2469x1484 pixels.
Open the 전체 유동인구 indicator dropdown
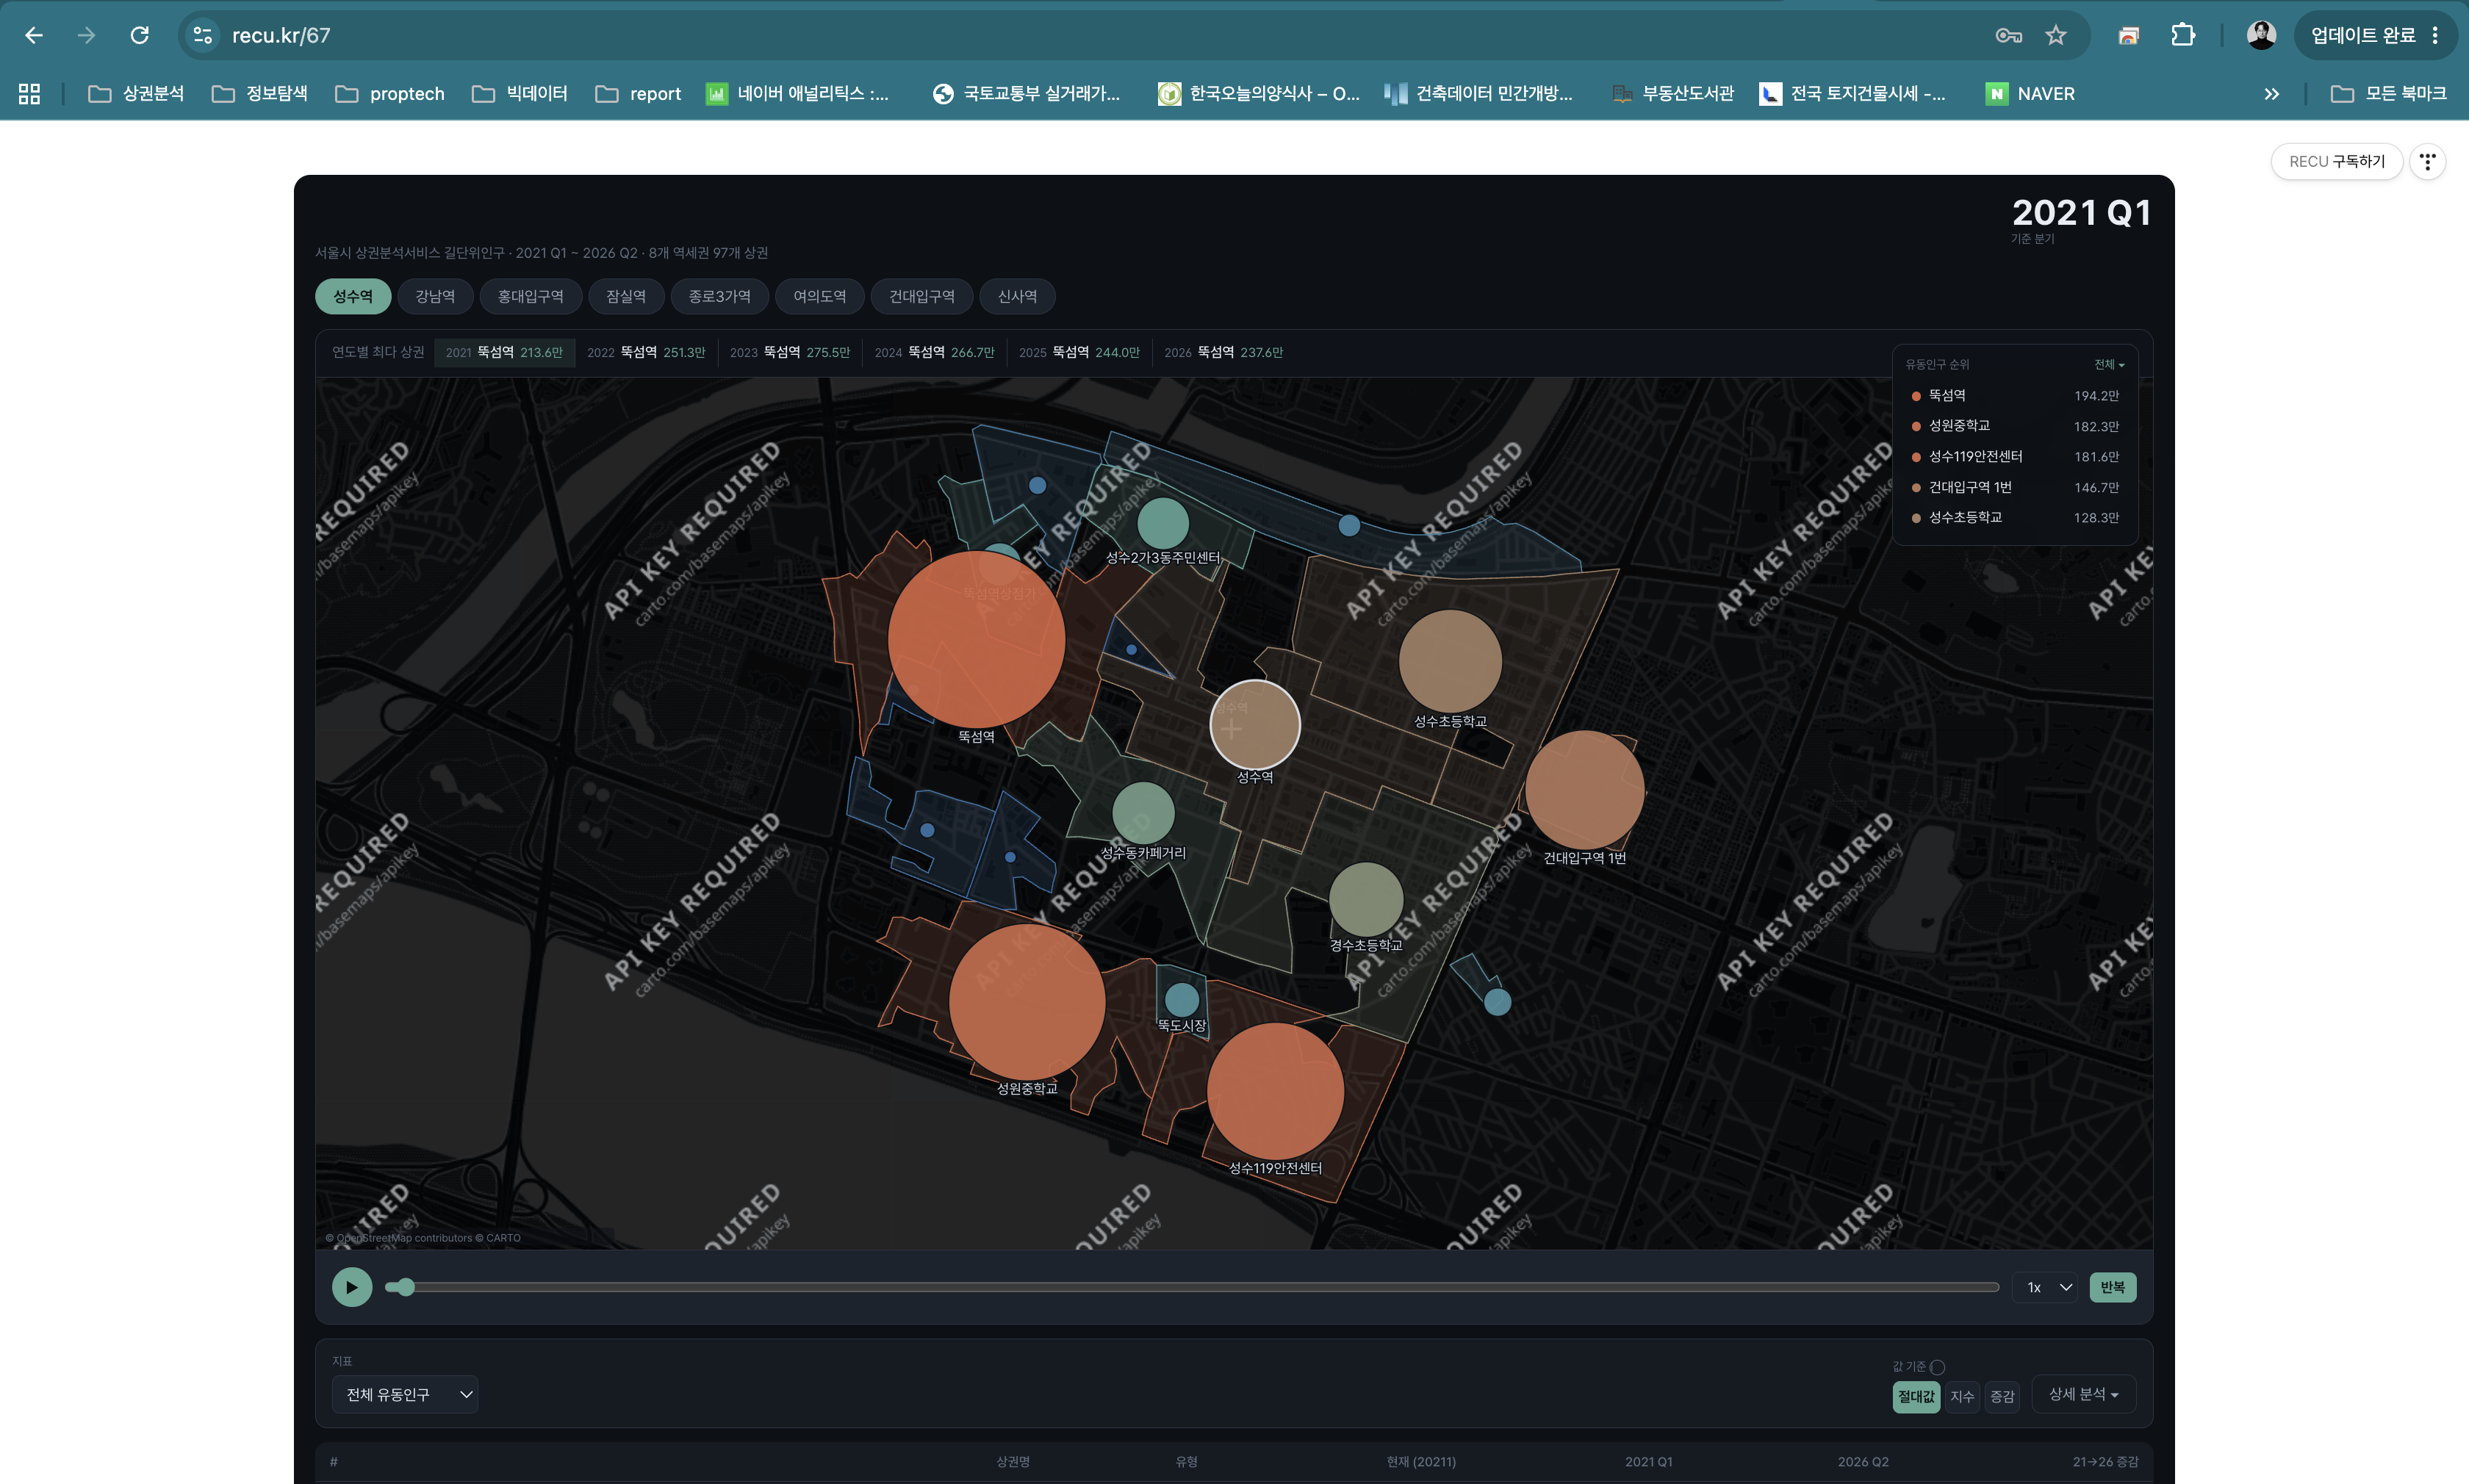click(x=405, y=1394)
